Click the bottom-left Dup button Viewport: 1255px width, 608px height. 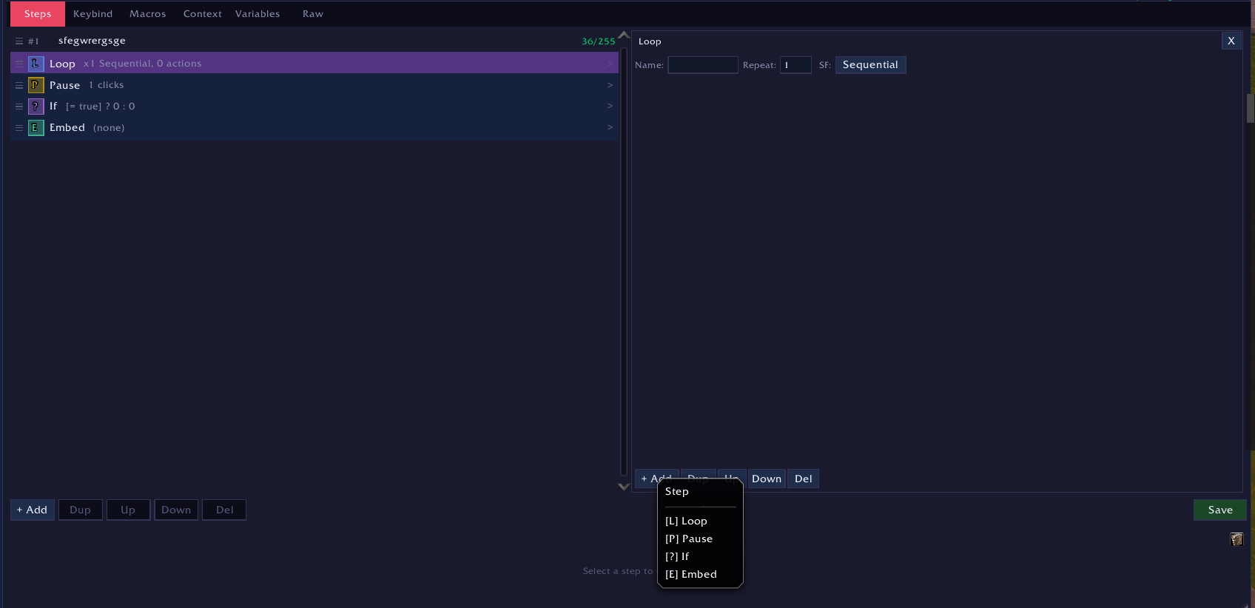tap(81, 510)
